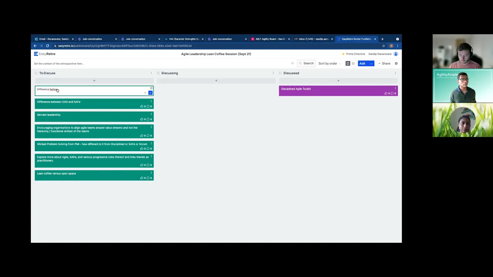Reload the page in the browser
The width and height of the screenshot is (493, 277).
pyautogui.click(x=47, y=46)
